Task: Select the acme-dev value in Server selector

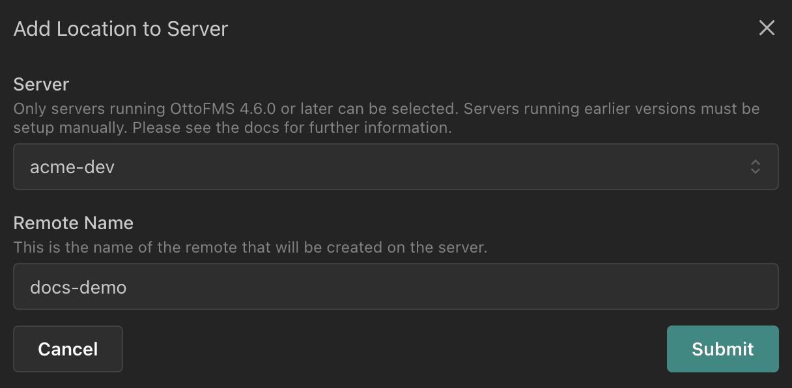Action: [72, 167]
